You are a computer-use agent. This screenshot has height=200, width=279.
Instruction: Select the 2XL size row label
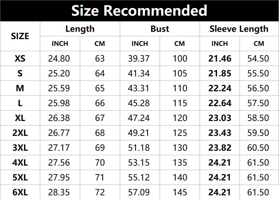pos(20,133)
